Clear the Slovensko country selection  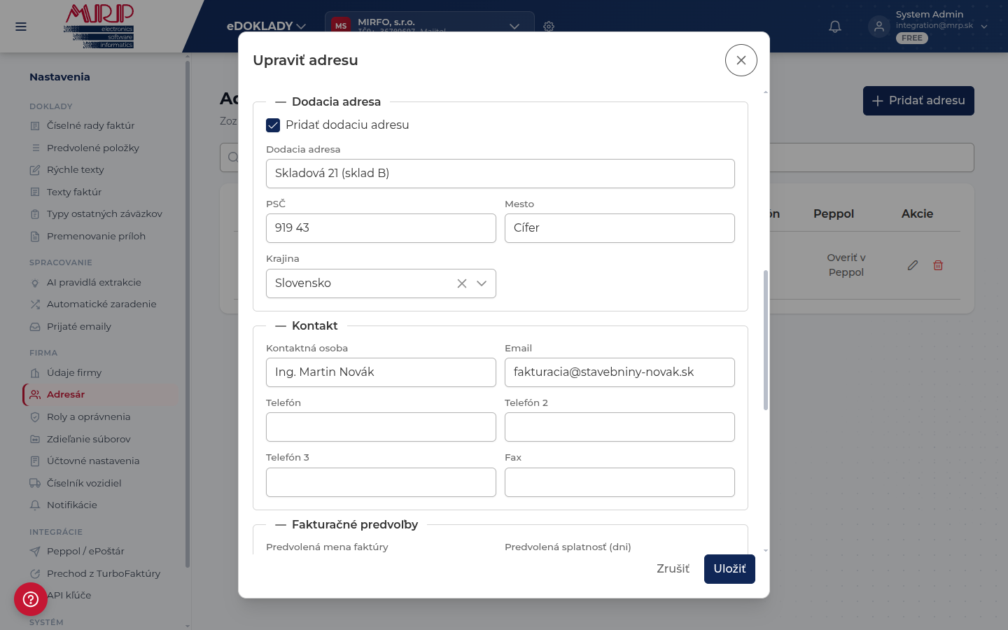(x=462, y=283)
